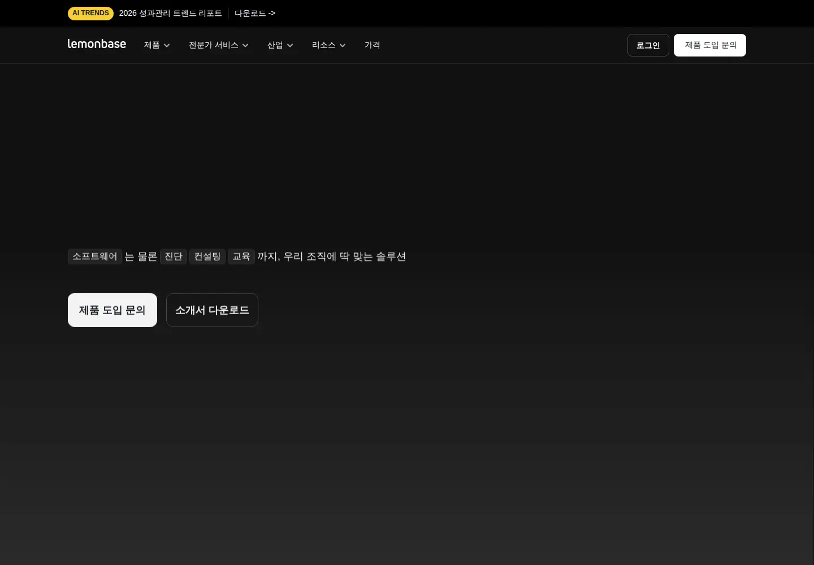Expand the 리소스 menu
The image size is (814, 565).
tap(329, 45)
